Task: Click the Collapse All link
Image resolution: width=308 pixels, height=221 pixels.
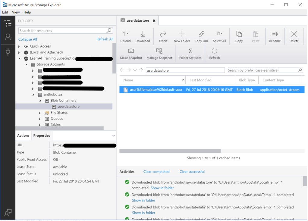Action: coord(27,39)
